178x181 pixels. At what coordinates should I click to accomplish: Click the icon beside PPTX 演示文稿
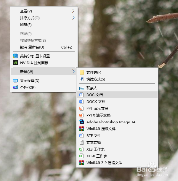(81, 115)
